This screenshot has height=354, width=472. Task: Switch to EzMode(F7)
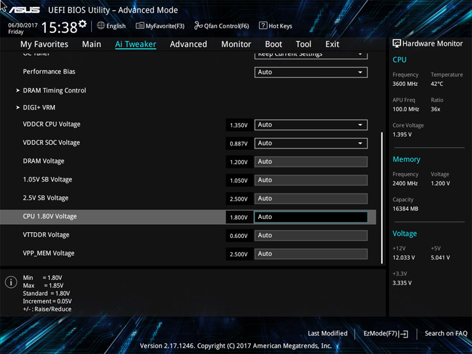[385, 334]
